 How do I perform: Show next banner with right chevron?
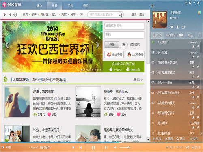[98, 45]
